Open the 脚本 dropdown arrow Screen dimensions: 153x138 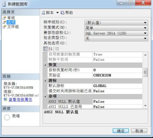(x=58, y=13)
